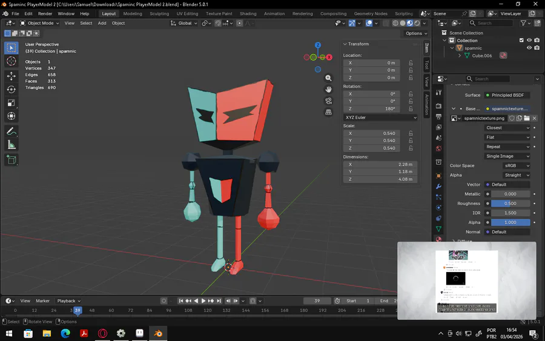Collapse the Transform panel
545x341 pixels.
point(345,44)
